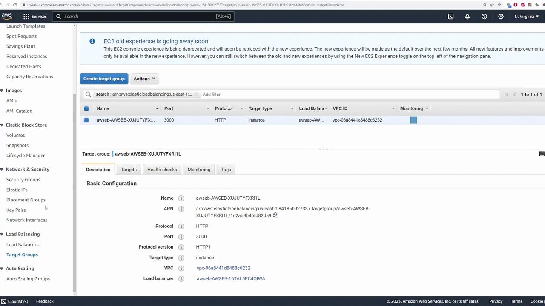Open Volumes in the sidebar
This screenshot has width=545, height=306.
click(15, 135)
